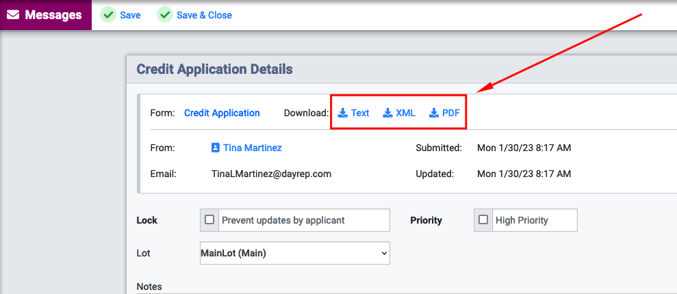Click the contact card icon beside Tina Martinez
Screen dimensions: 677x294
216,148
